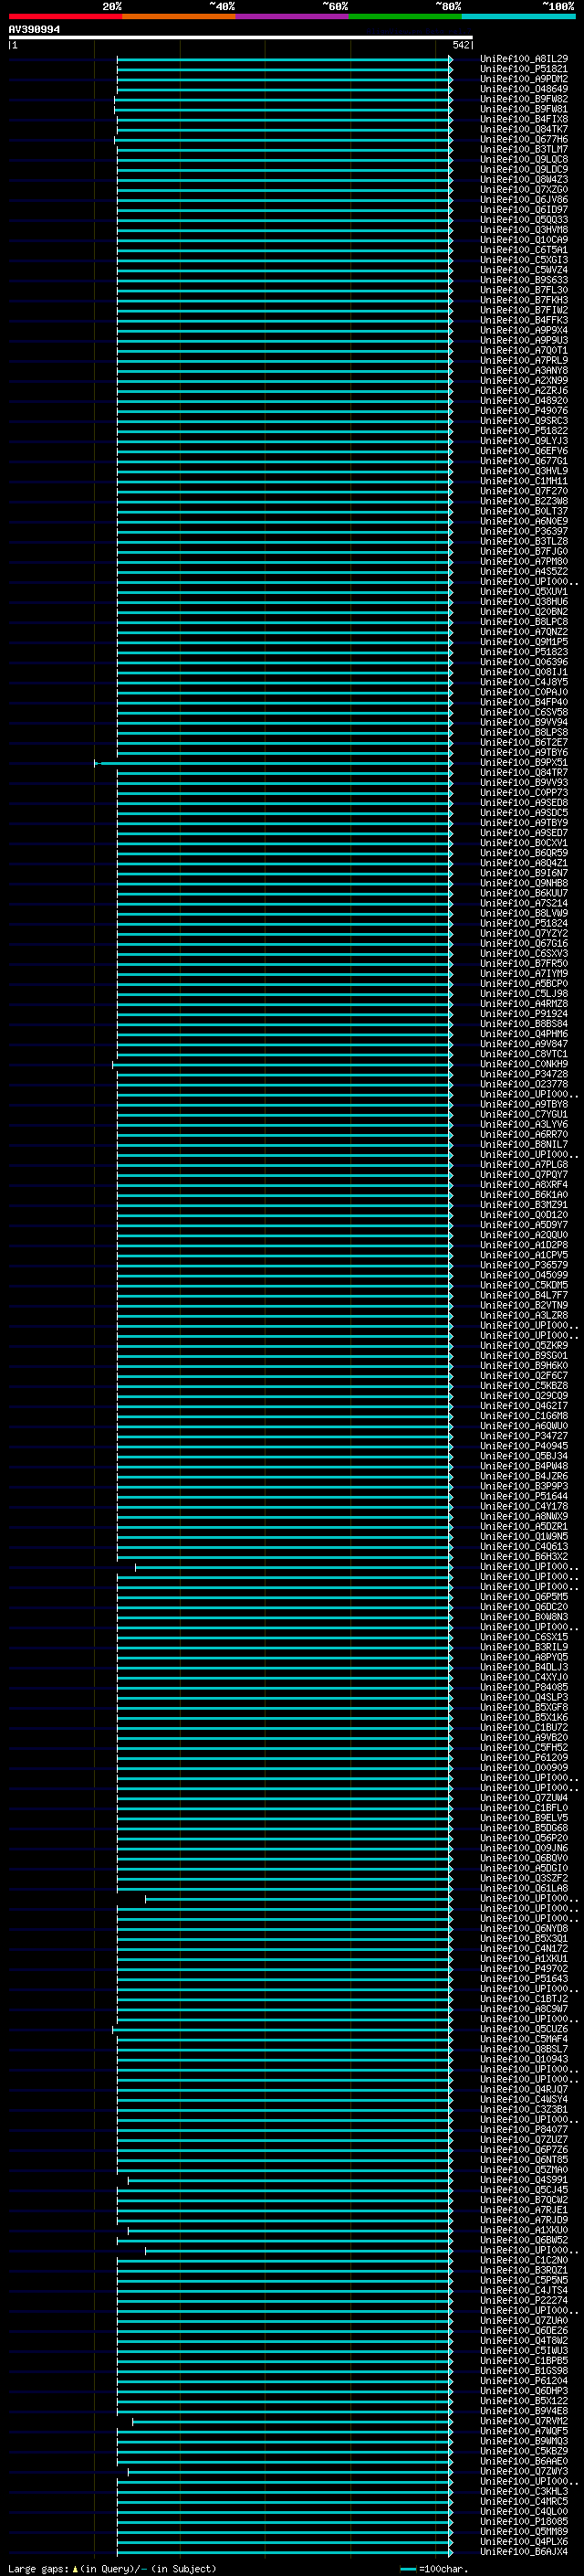The height and width of the screenshot is (2576, 584).
Task: Select label UniRef100_C0PP73
Action: [x=524, y=793]
